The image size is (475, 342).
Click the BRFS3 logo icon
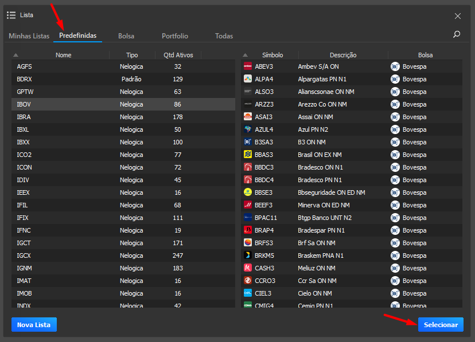click(x=248, y=243)
